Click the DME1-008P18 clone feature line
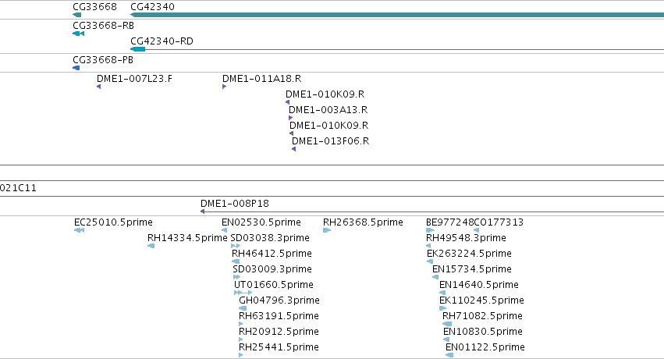Screen dimensions: 664x359 (x=432, y=211)
